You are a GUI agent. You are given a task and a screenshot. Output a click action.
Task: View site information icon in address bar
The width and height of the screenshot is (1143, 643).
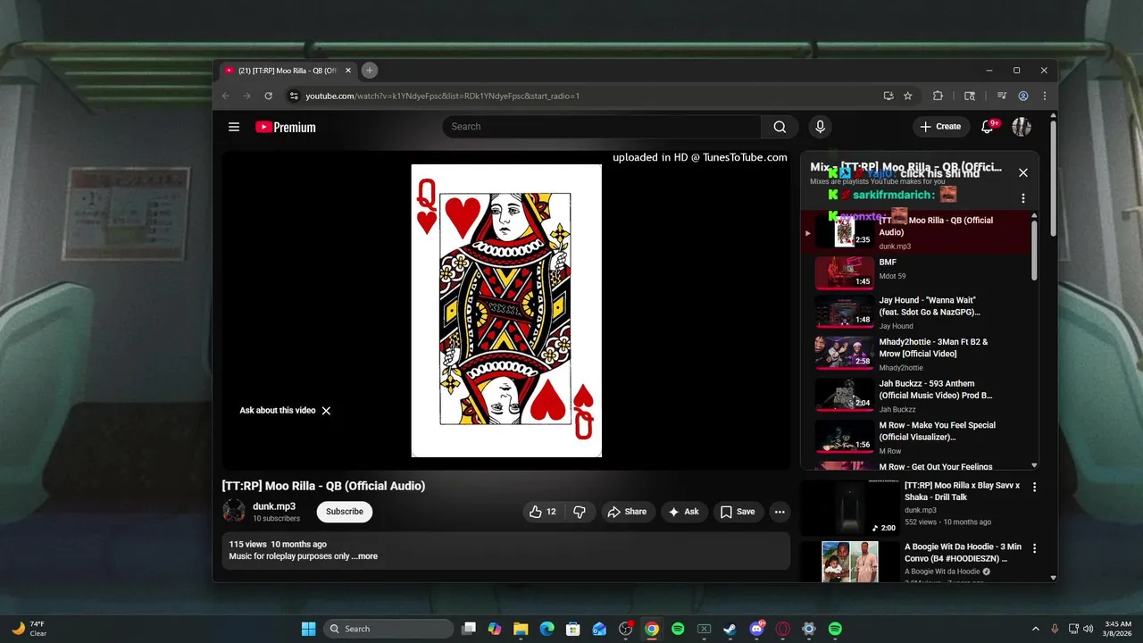pyautogui.click(x=294, y=96)
